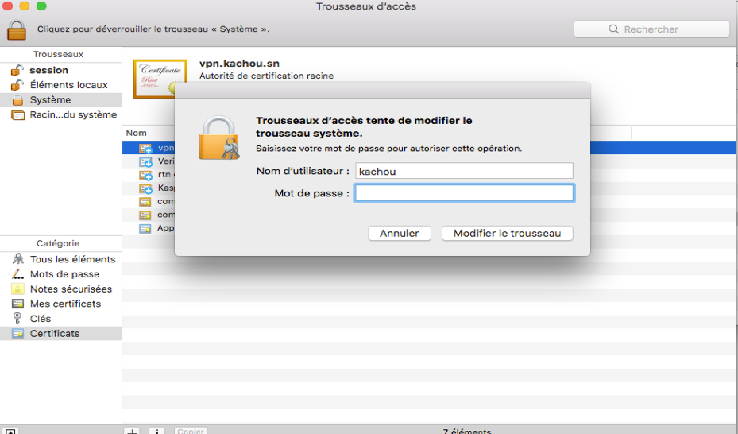Click the key icon beside Clés
Screen dimensions: 738x434
[17, 318]
